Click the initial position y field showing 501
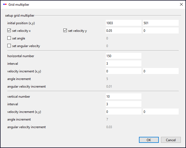This screenshot has width=186, height=148. [160, 23]
